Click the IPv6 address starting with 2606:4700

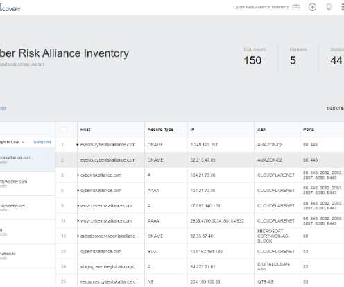(x=217, y=221)
